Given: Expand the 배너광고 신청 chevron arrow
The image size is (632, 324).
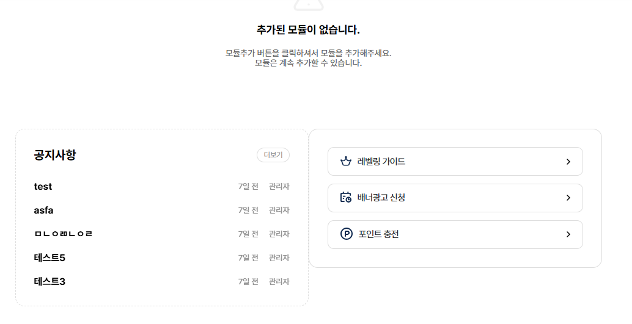Looking at the screenshot, I should [568, 198].
